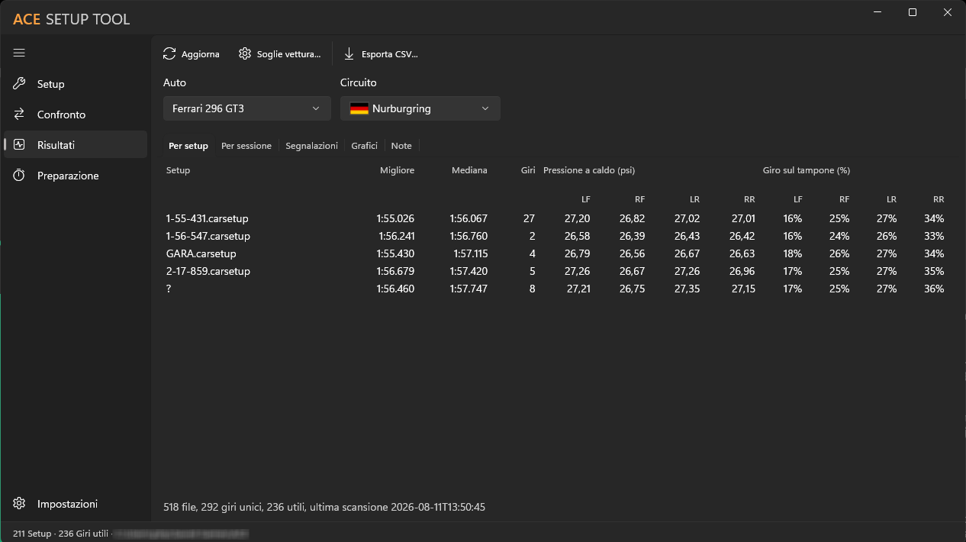This screenshot has width=966, height=542.
Task: Switch to the Per sessione tab
Action: tap(246, 146)
